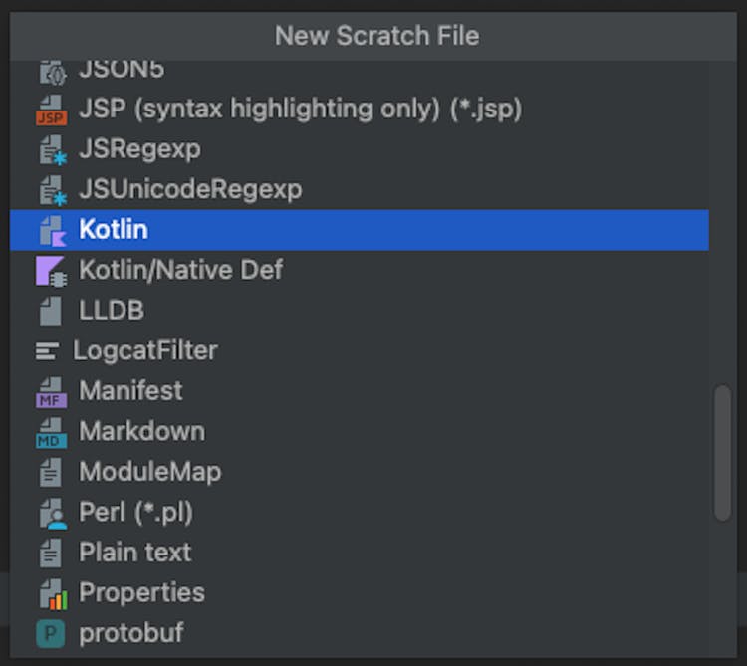Image resolution: width=747 pixels, height=666 pixels.
Task: Click the LogcatFilter lines icon
Action: pos(47,351)
